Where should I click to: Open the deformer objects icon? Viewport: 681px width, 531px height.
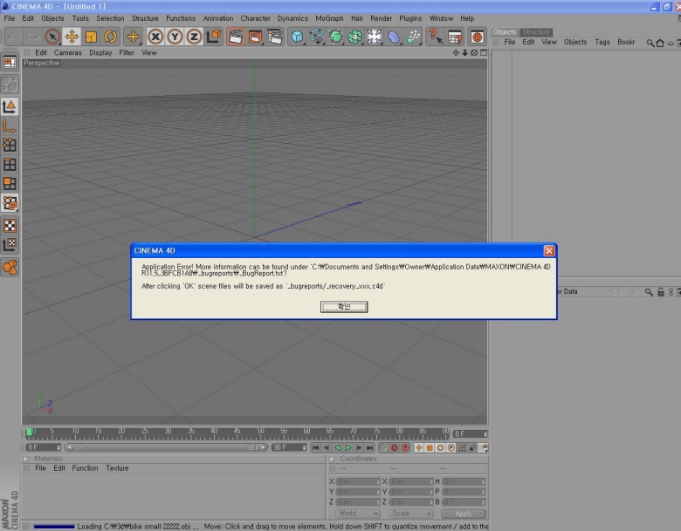pos(394,37)
